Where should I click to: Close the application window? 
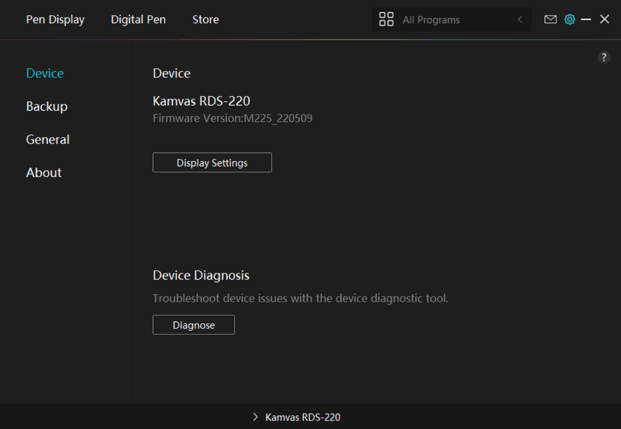(x=605, y=19)
